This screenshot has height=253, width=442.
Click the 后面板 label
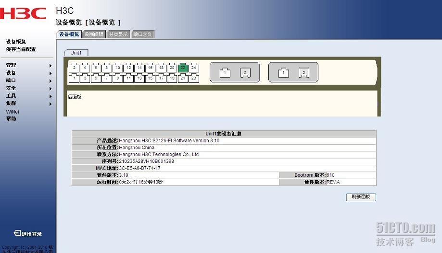[75, 97]
